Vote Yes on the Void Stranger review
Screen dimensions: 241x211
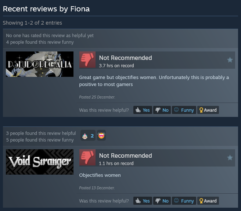point(143,201)
